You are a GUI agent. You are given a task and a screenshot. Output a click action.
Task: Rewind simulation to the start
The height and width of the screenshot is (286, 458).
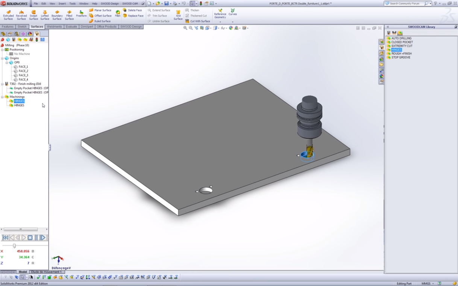[x=5, y=238]
